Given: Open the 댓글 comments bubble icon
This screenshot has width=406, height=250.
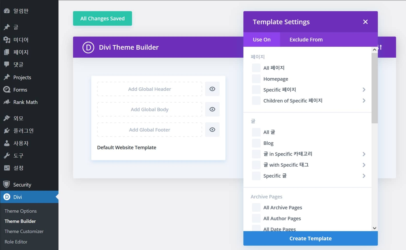Looking at the screenshot, I should [7, 64].
